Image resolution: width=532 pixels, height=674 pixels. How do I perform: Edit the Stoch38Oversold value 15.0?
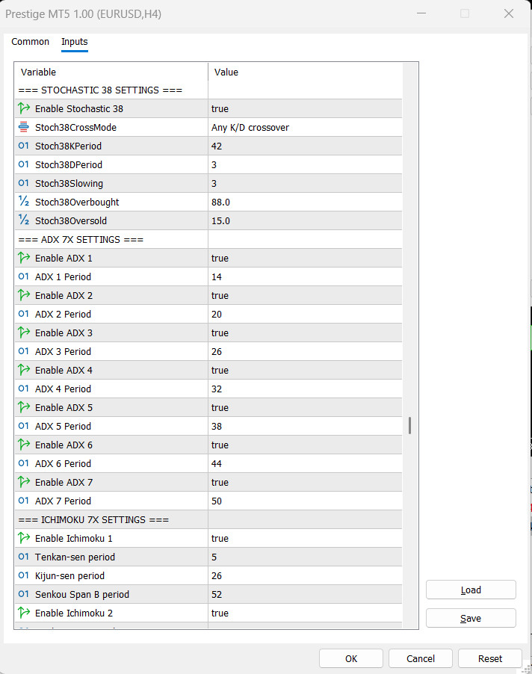click(305, 220)
